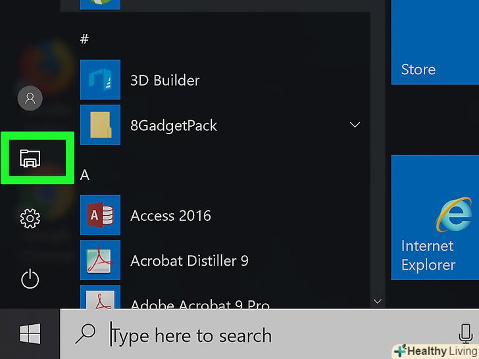Viewport: 479px width, 359px height.
Task: Launch Acrobat Distiller 9
Action: [189, 261]
